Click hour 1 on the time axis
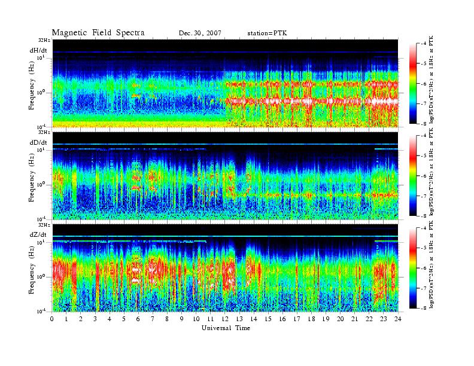 pyautogui.click(x=66, y=319)
